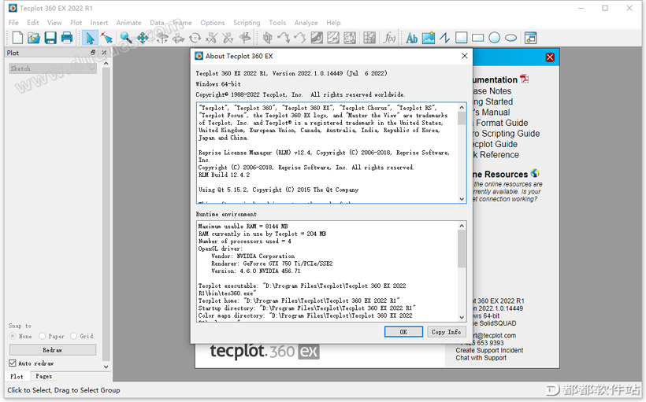
Task: Select the Translate four-arrow tool
Action: [x=143, y=38]
